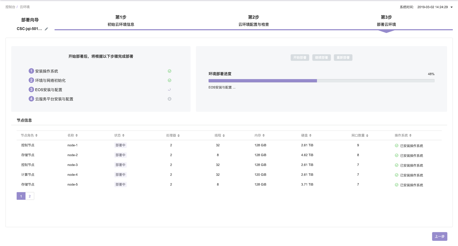Image resolution: width=458 pixels, height=246 pixels.
Task: Click green check icon for 安装操作系统 step
Action: point(169,71)
